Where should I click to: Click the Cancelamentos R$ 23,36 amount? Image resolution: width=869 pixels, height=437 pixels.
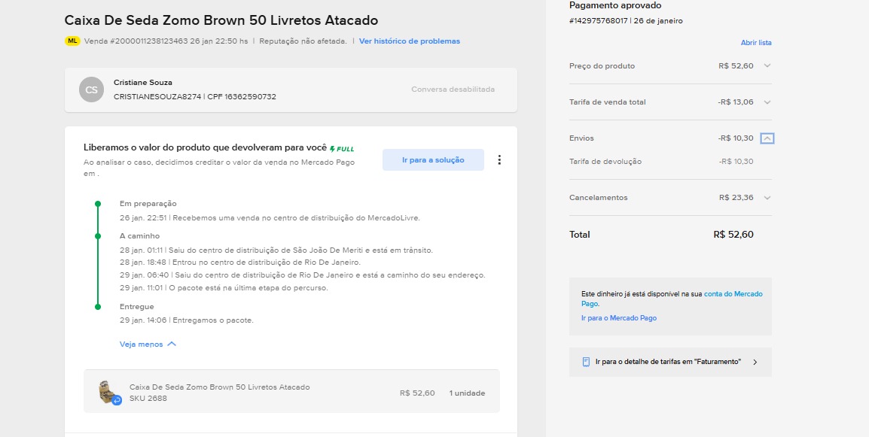(x=736, y=198)
